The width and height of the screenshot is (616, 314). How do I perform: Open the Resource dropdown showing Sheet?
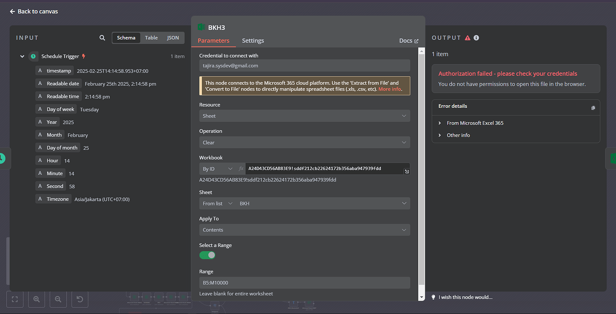pos(304,116)
